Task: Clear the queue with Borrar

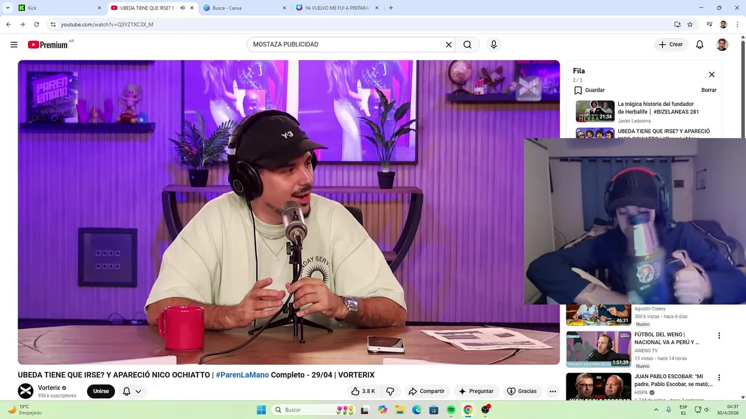Action: tap(709, 90)
